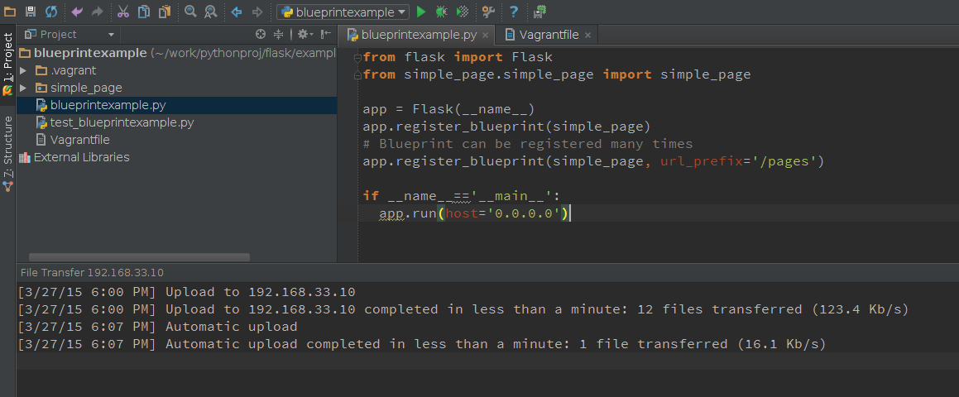Open Replace with the magnifier-A icon
The image size is (959, 397).
click(x=210, y=12)
